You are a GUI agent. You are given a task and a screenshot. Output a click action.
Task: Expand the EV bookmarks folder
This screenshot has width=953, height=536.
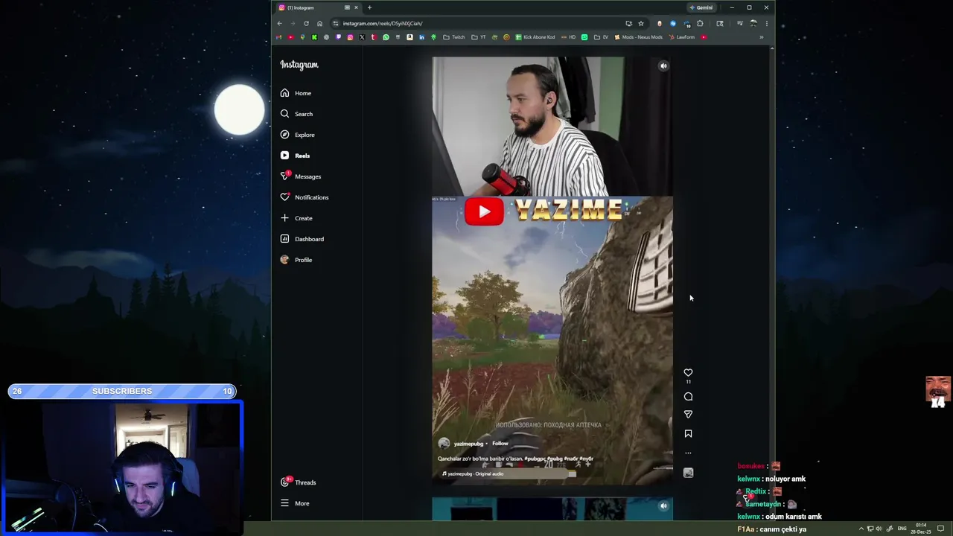[601, 37]
